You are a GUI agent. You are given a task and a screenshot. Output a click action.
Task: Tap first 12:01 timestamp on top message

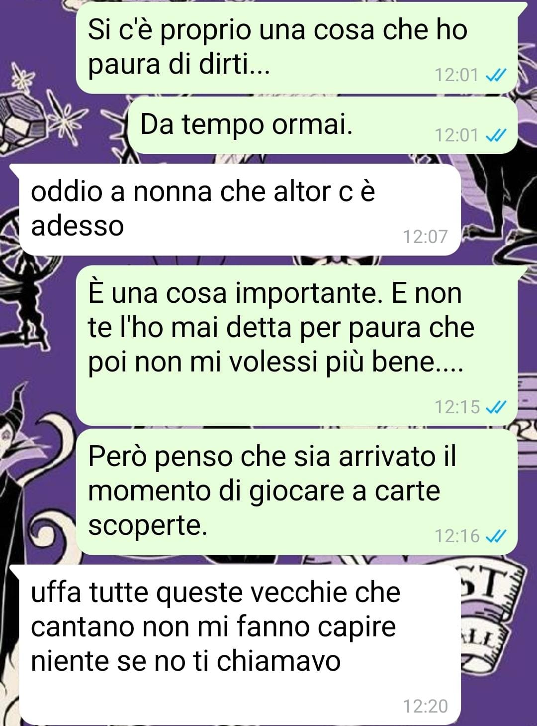(457, 75)
